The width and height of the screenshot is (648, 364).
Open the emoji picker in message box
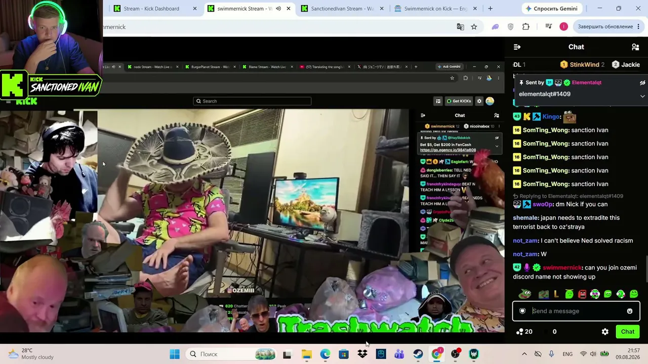tap(630, 311)
